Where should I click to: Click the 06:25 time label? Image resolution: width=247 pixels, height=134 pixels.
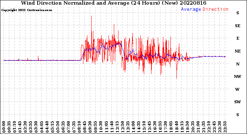click(63, 127)
